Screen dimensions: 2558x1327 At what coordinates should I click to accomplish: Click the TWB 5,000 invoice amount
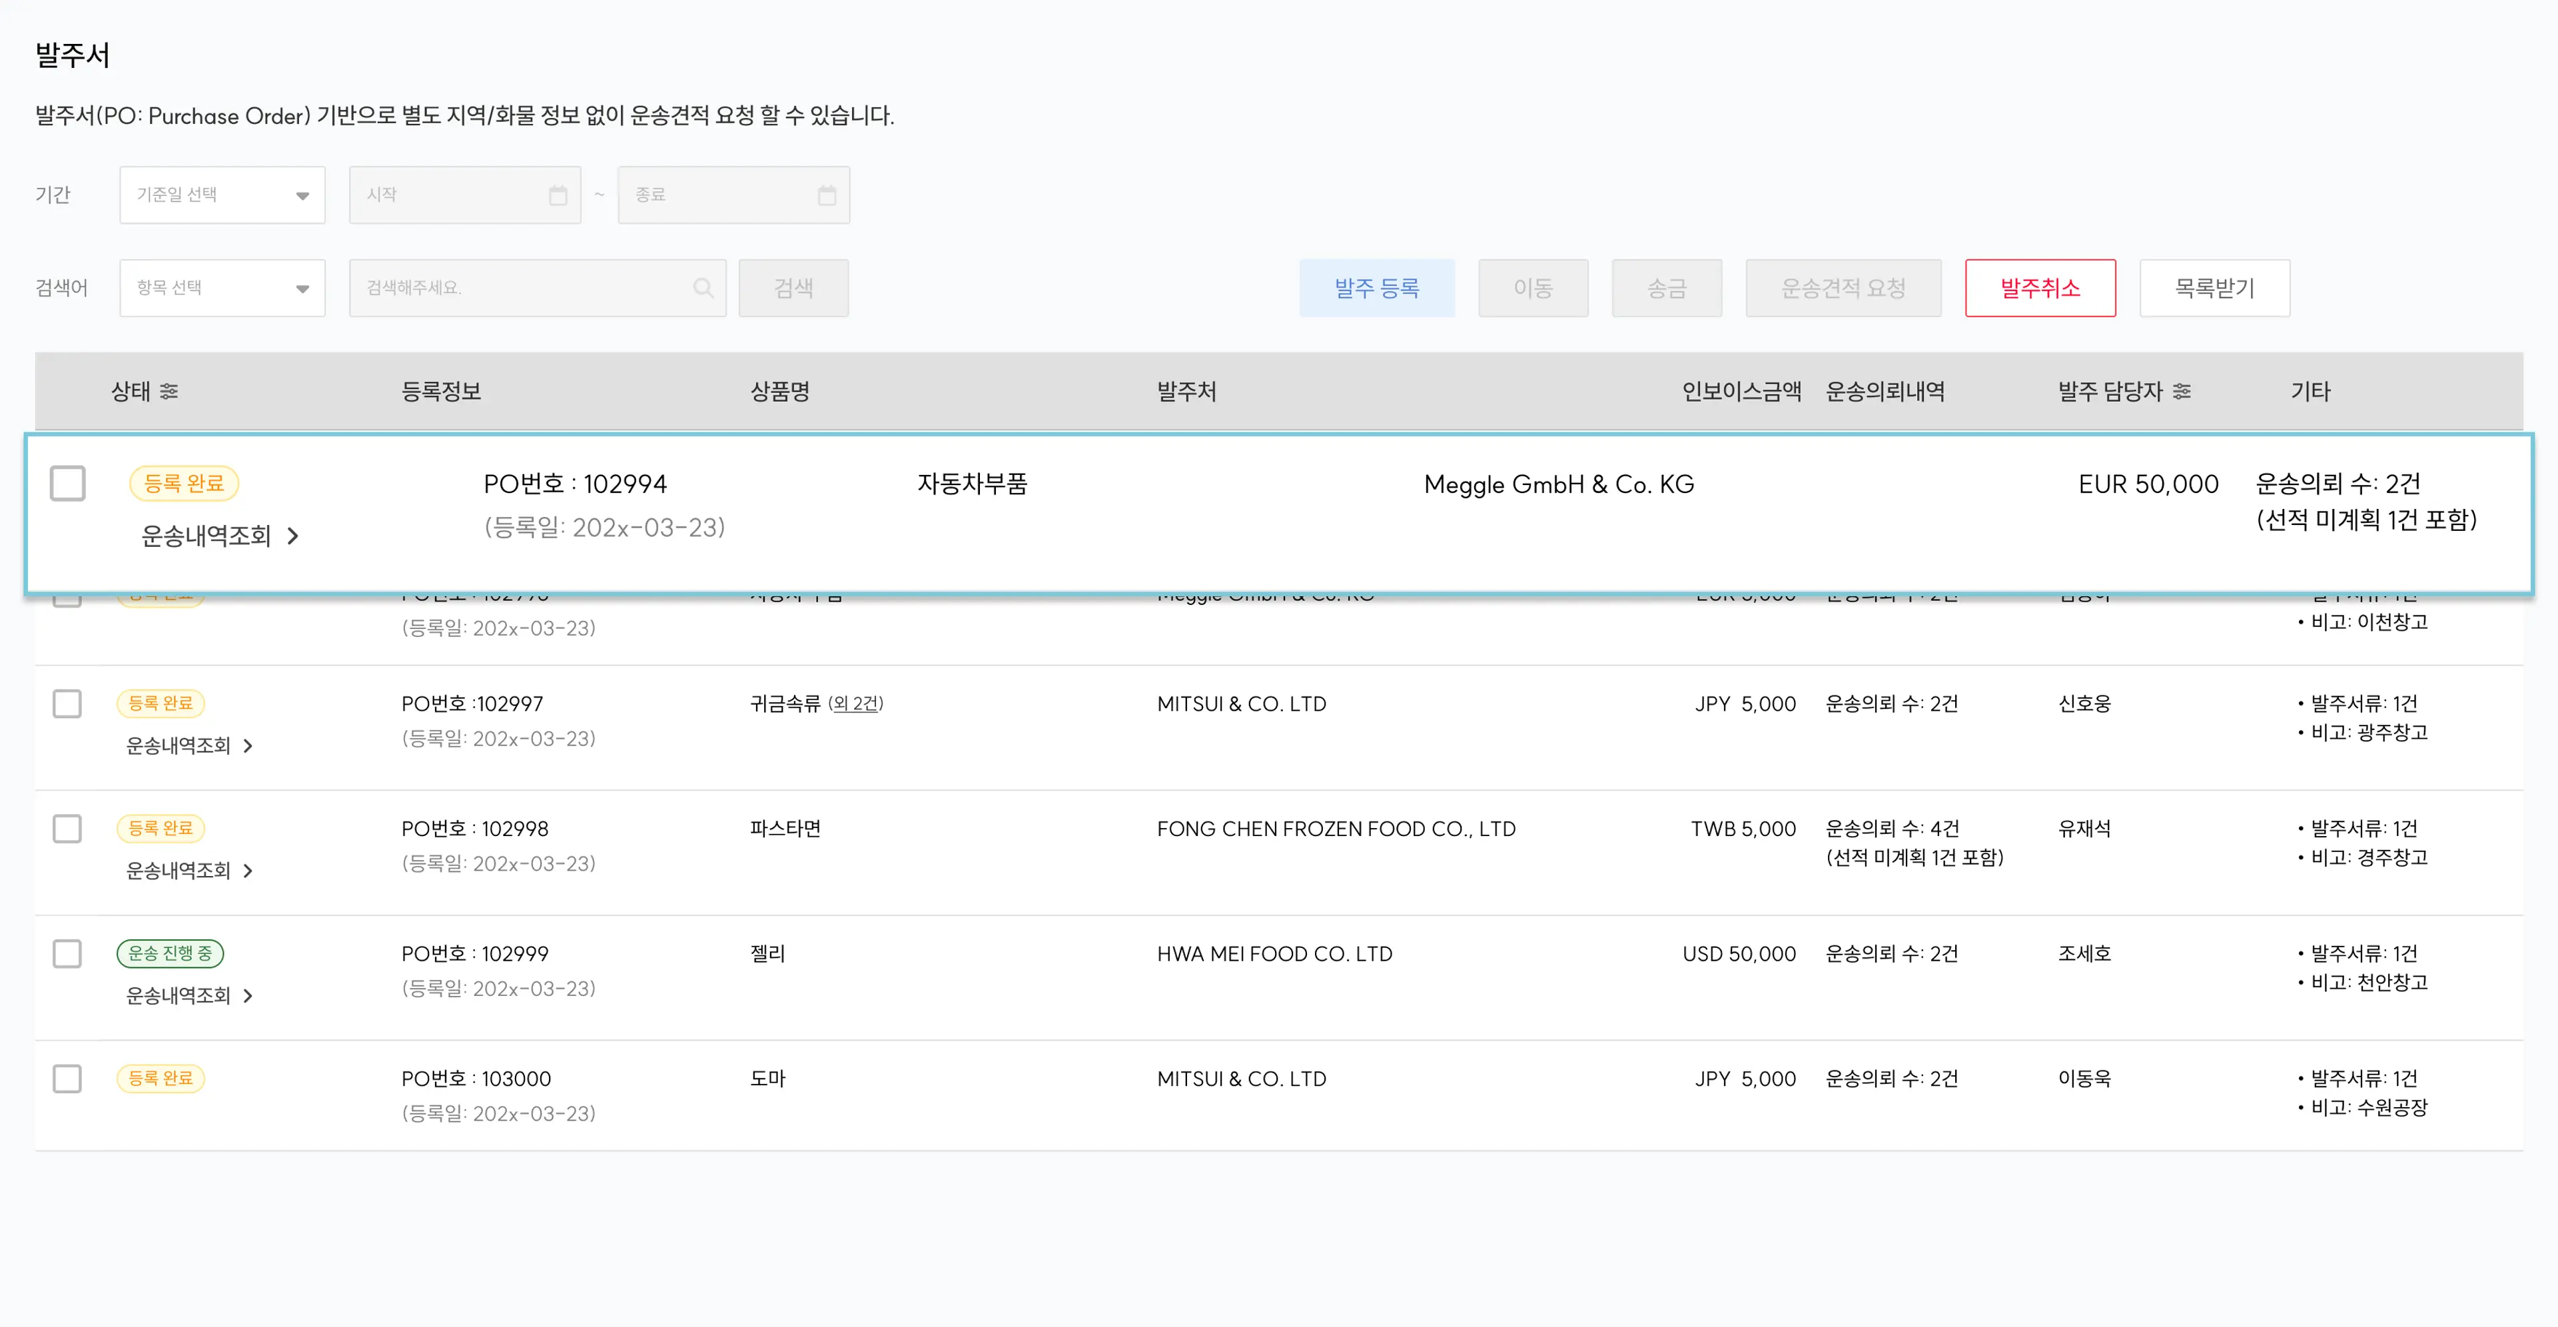(x=1744, y=829)
